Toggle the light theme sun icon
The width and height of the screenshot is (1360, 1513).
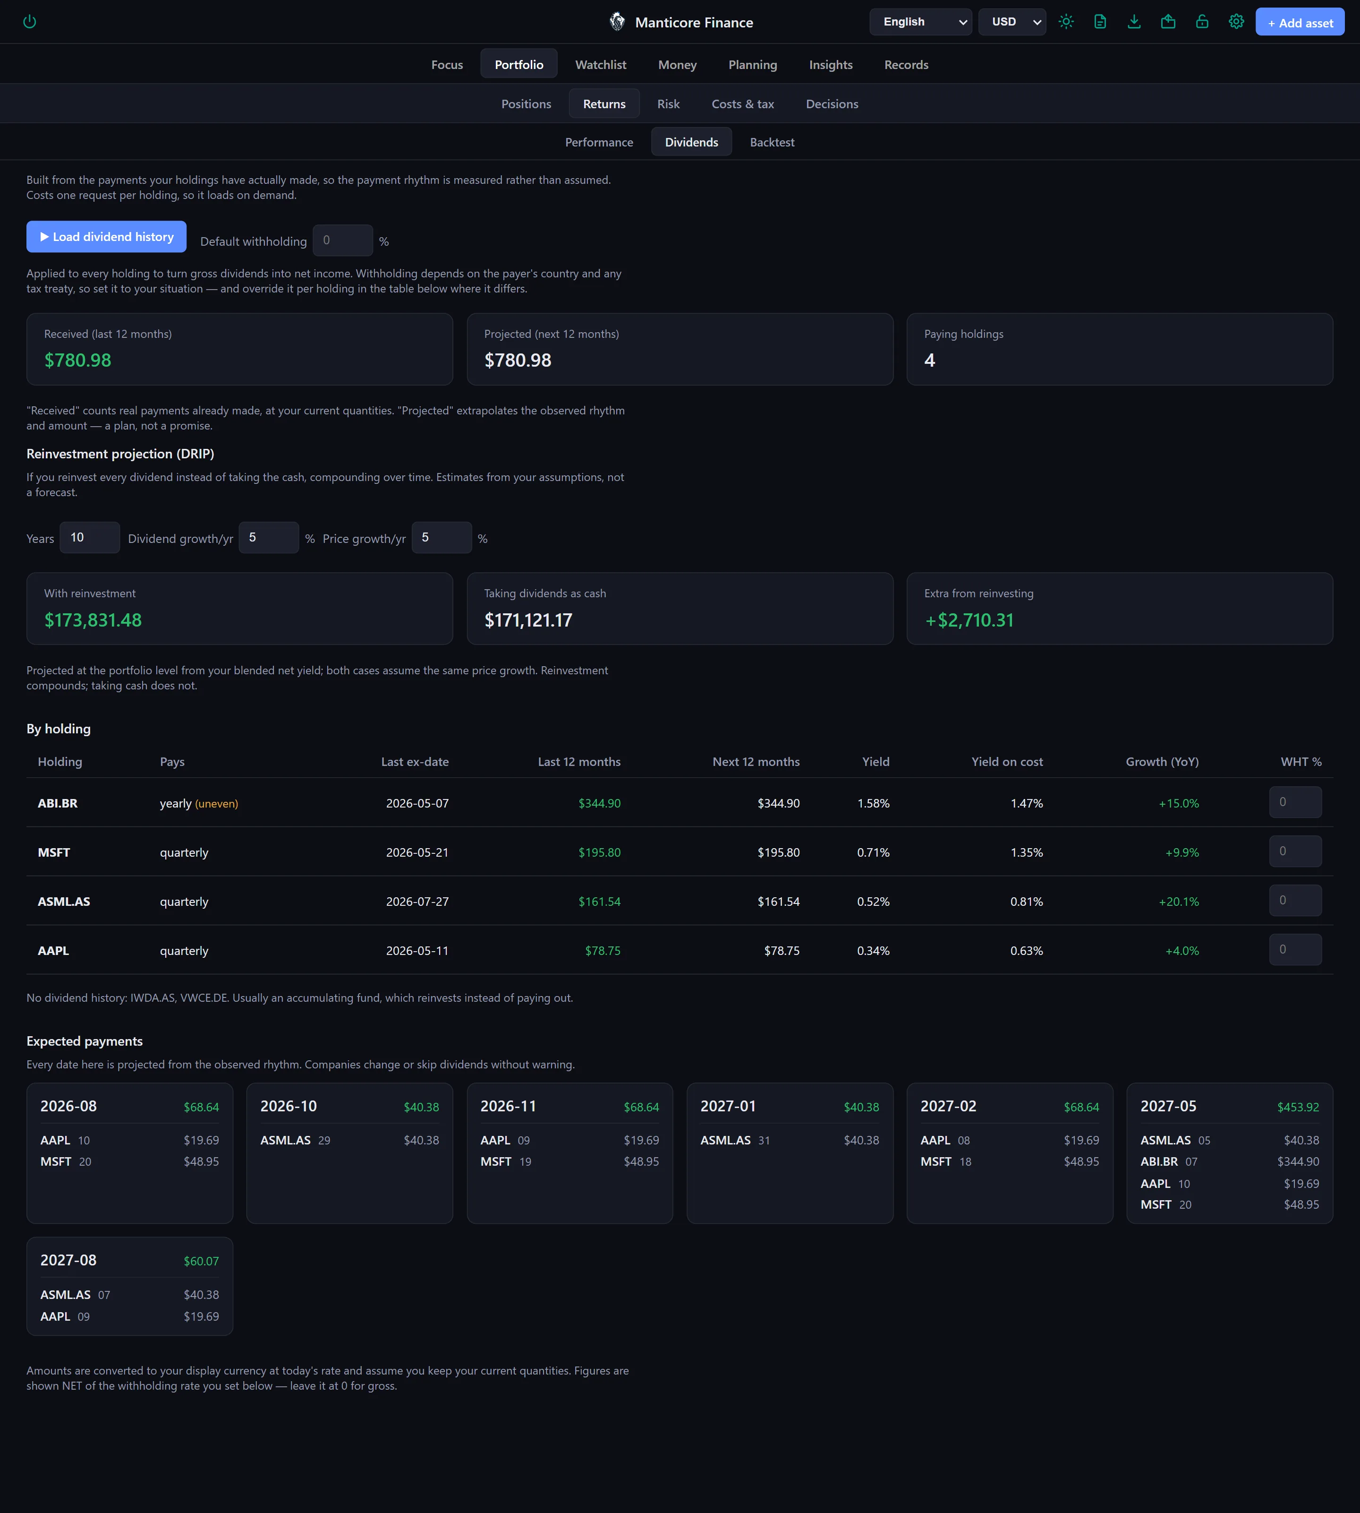[1066, 22]
